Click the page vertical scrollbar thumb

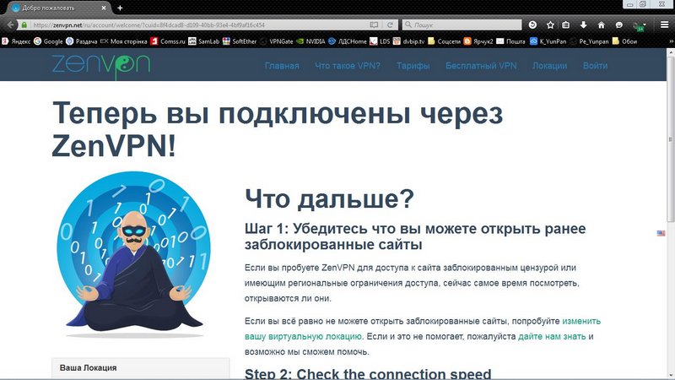coord(671,139)
